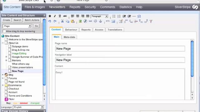Open the HTML source editor
The image size is (200, 112).
tap(108, 21)
